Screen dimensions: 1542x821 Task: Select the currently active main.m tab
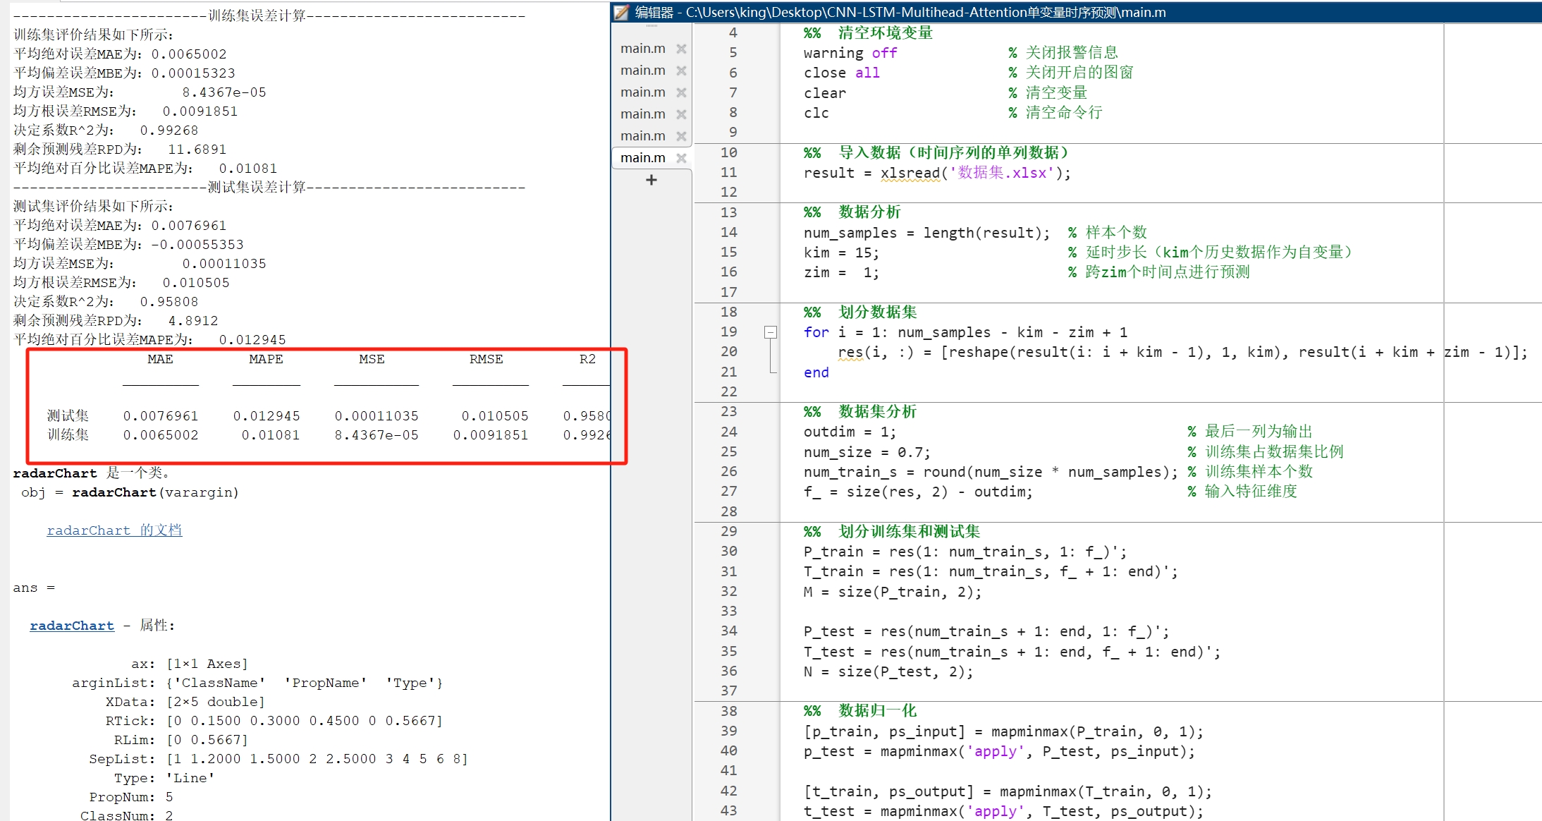(x=642, y=158)
